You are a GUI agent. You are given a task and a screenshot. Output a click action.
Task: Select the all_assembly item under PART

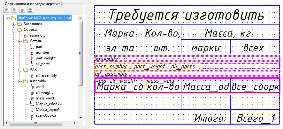point(46,75)
